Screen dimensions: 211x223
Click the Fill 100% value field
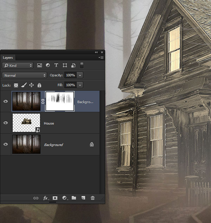pyautogui.click(x=71, y=85)
